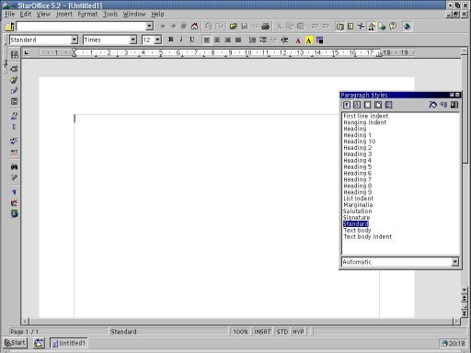This screenshot has height=353, width=471.
Task: Toggle Italic formatting in the toolbar
Action: click(x=181, y=40)
